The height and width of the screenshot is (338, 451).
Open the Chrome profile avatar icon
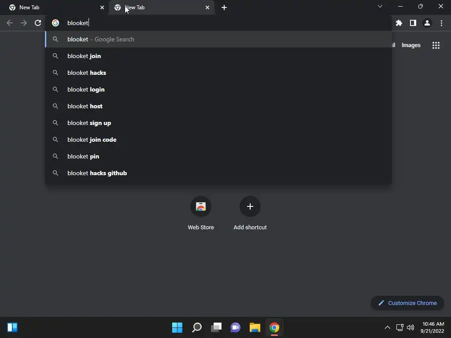pyautogui.click(x=427, y=23)
